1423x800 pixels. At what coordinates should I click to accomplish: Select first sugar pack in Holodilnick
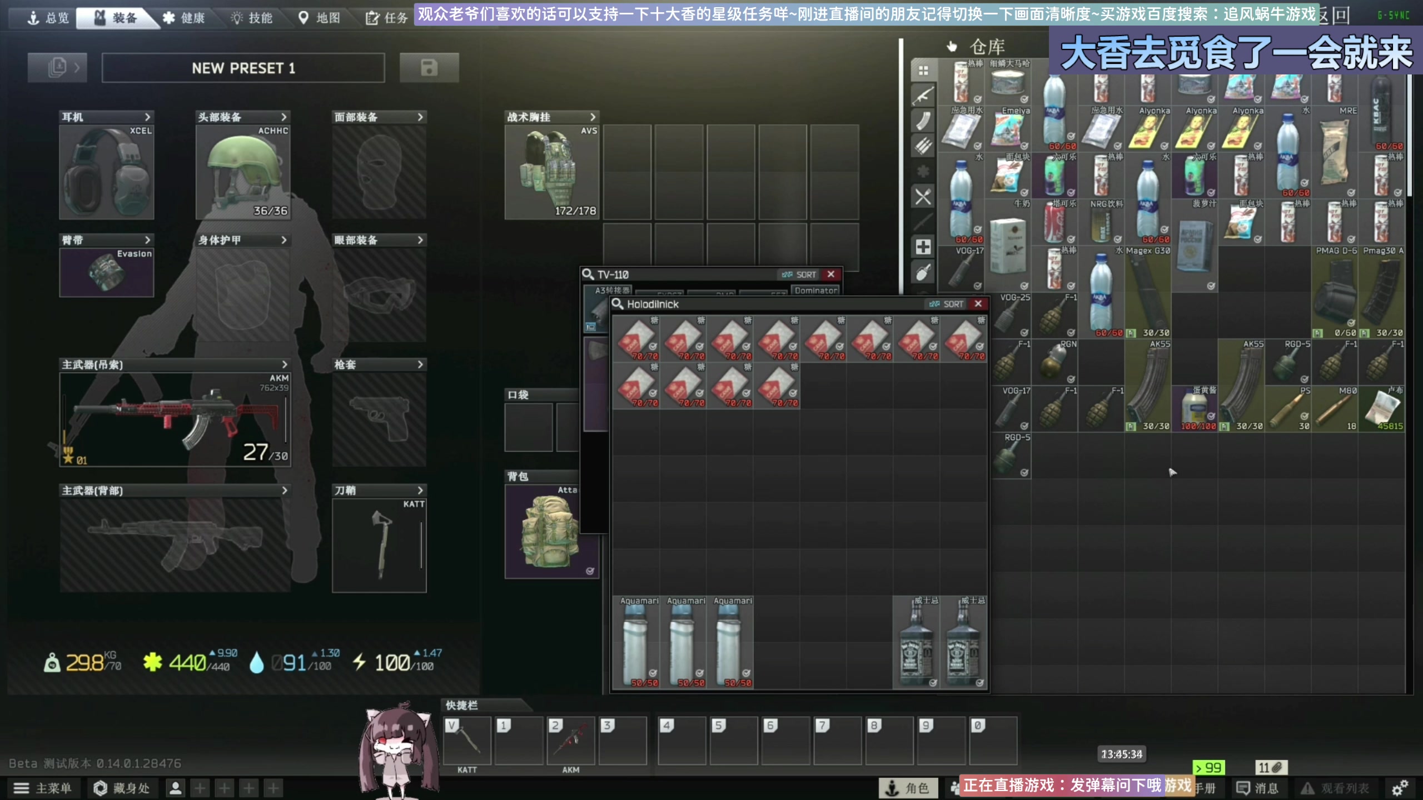click(x=636, y=339)
